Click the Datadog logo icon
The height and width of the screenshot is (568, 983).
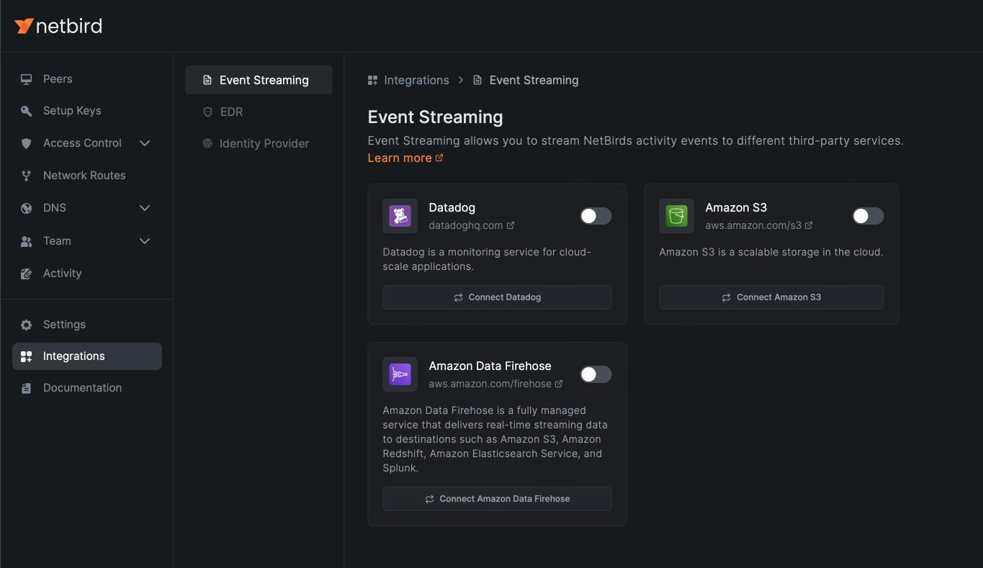pos(400,216)
